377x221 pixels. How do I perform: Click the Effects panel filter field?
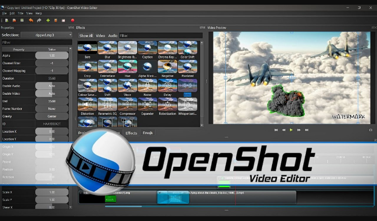coord(161,35)
